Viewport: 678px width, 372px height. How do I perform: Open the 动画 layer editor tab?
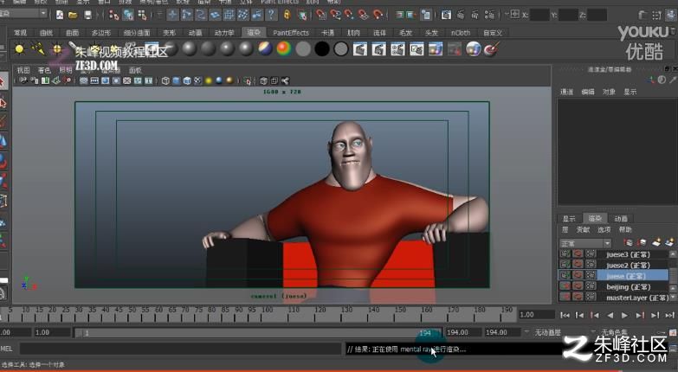pyautogui.click(x=621, y=219)
